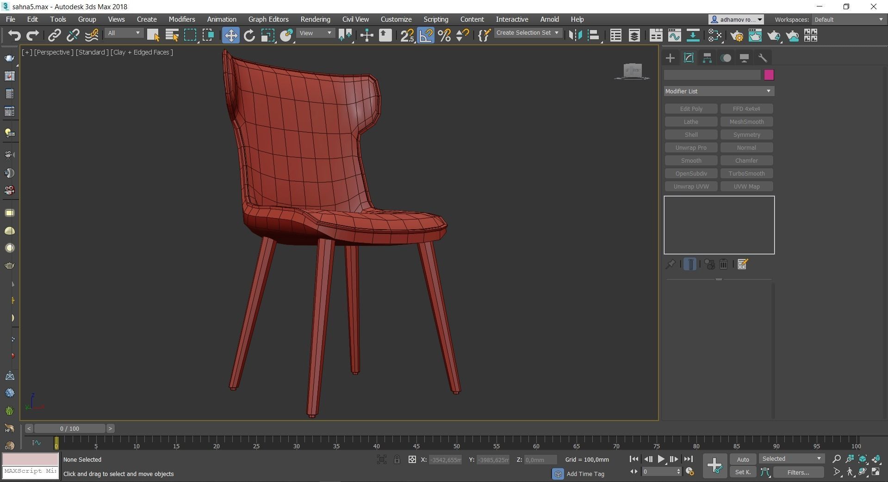Open the Create command panel tab

[x=670, y=58]
